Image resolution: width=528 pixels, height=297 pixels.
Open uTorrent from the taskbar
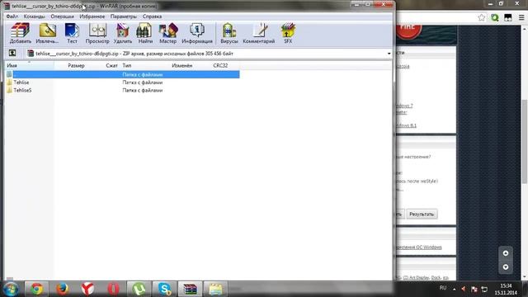coord(139,289)
